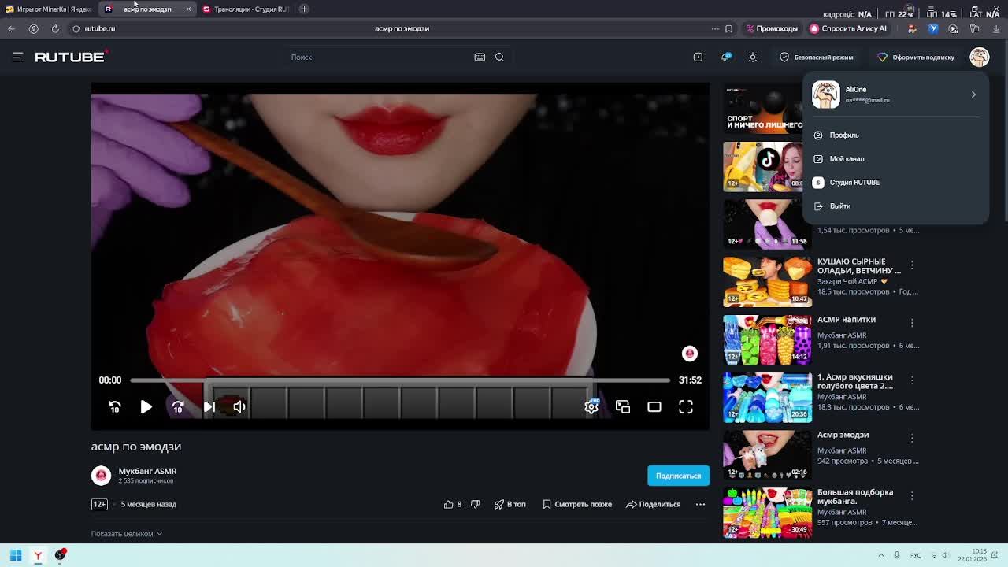Click Оформить подписку button

pos(916,57)
